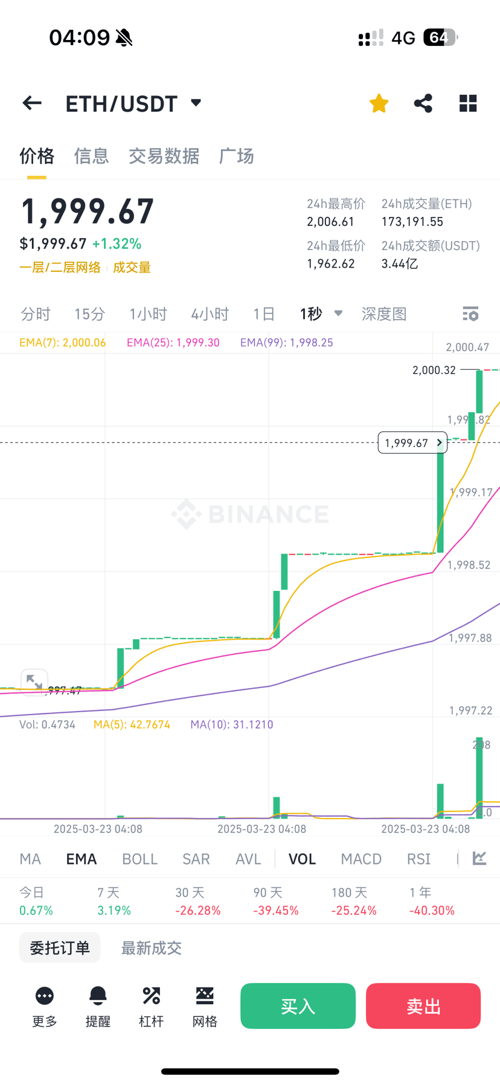Tap the 更多 more options icon
Viewport: 500px width, 1085px height.
[43, 1004]
